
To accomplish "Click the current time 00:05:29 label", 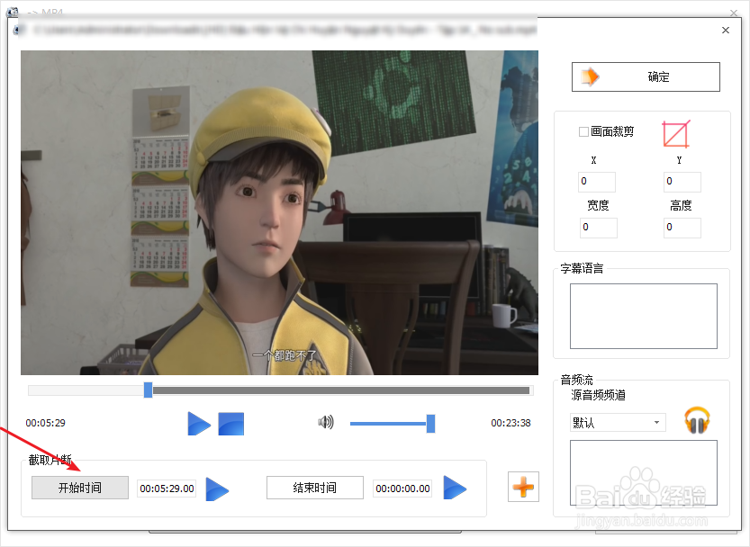I will (45, 423).
